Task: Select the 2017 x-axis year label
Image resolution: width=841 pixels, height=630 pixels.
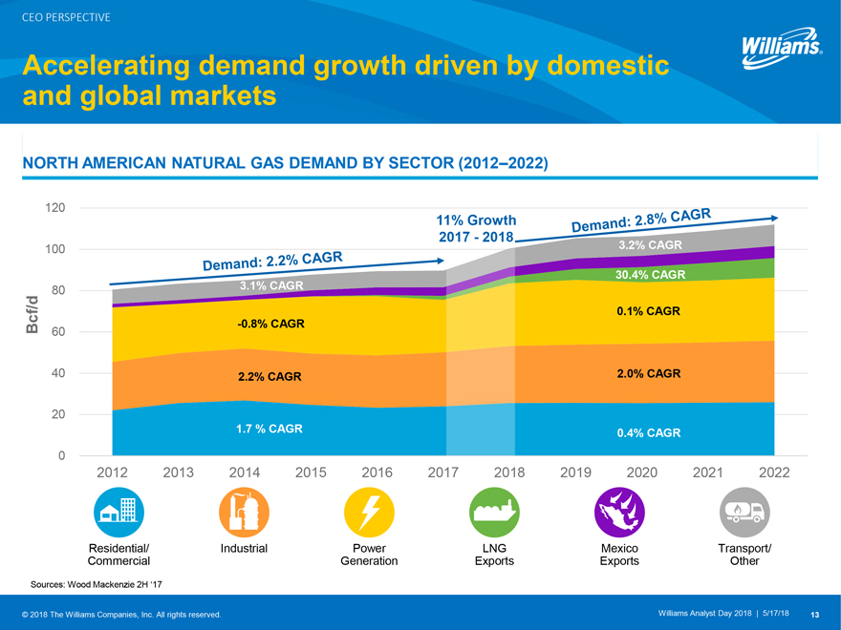Action: tap(442, 472)
